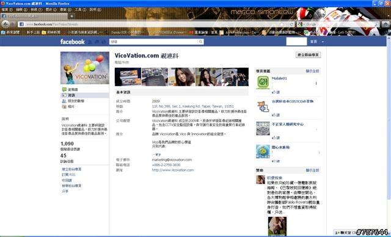Image resolution: width=391 pixels, height=237 pixels.
Task: Click the Mobile01 page name link
Action: tap(279, 78)
